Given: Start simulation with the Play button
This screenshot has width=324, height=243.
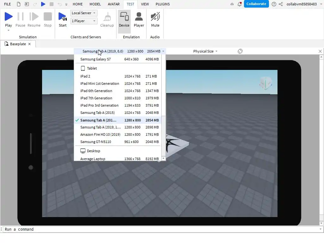Looking at the screenshot, I should 9,20.
